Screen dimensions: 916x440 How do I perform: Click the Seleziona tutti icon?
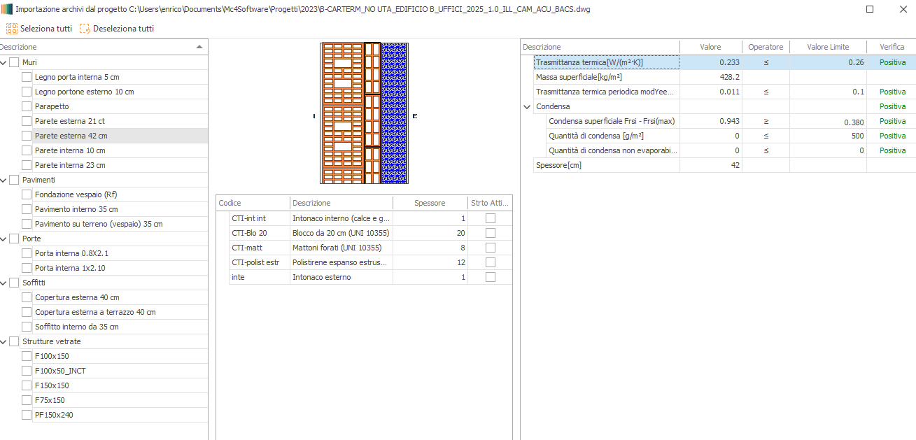click(x=12, y=29)
